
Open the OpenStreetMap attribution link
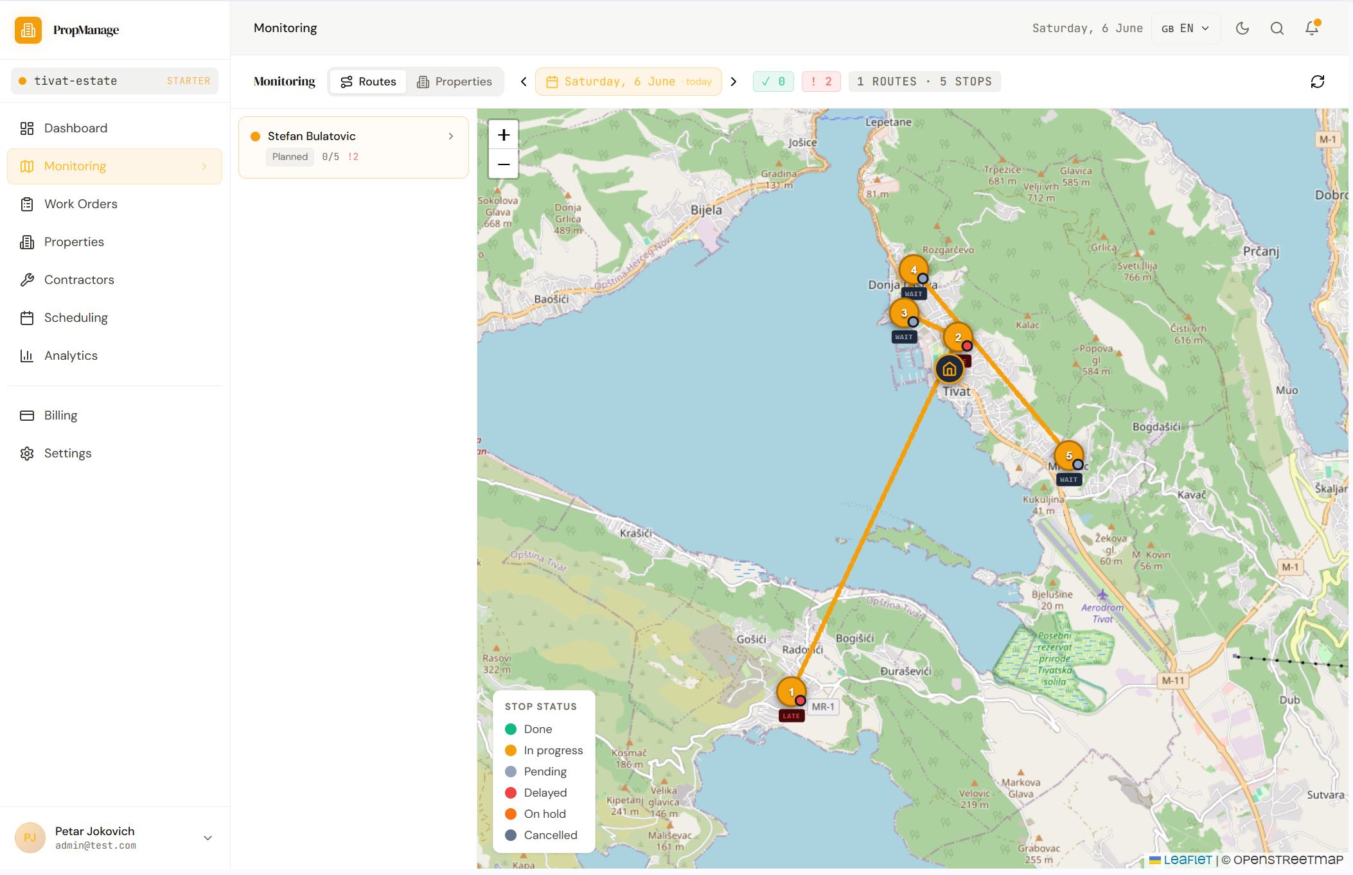(1288, 860)
